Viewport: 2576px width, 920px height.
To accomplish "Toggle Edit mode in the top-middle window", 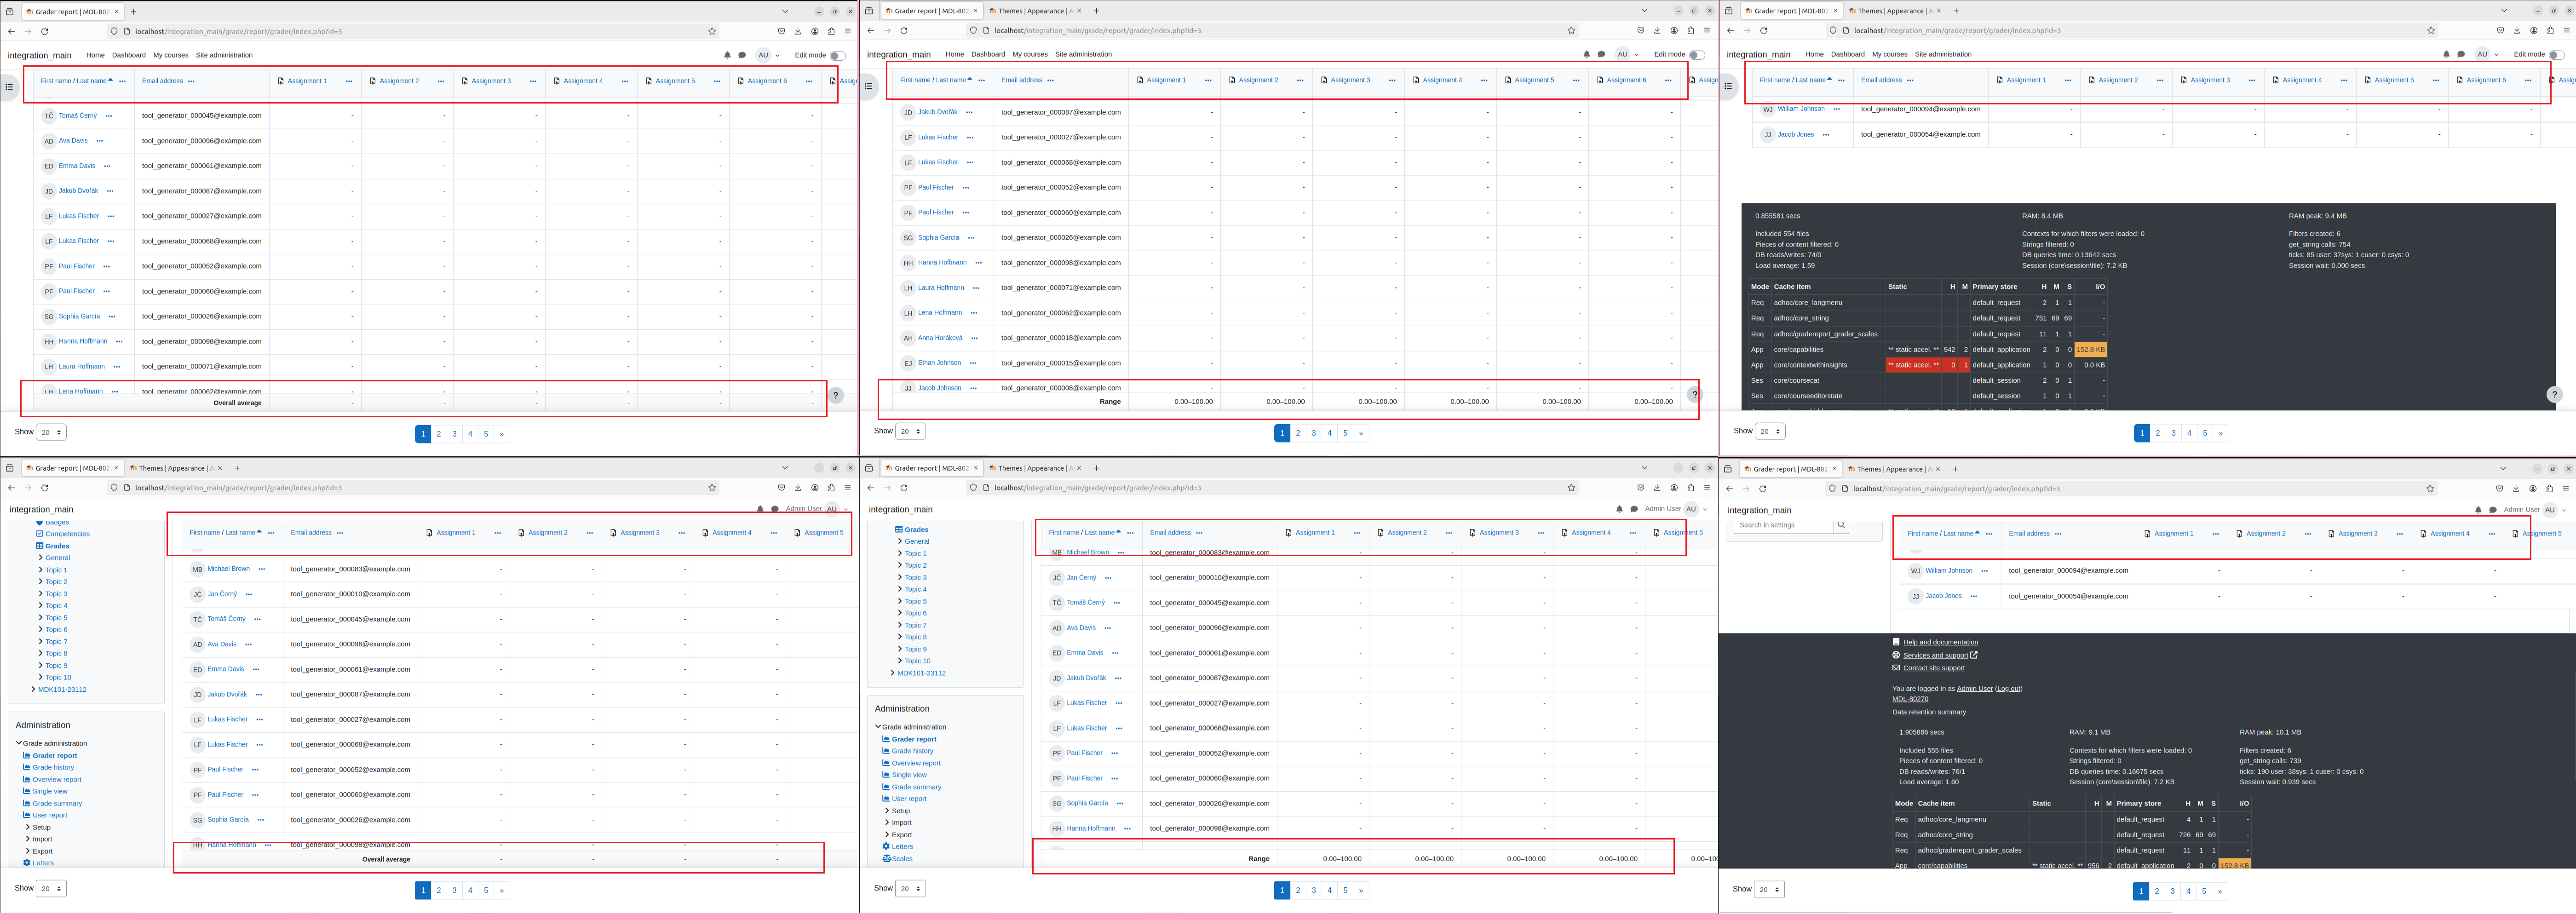I will click(x=1696, y=55).
